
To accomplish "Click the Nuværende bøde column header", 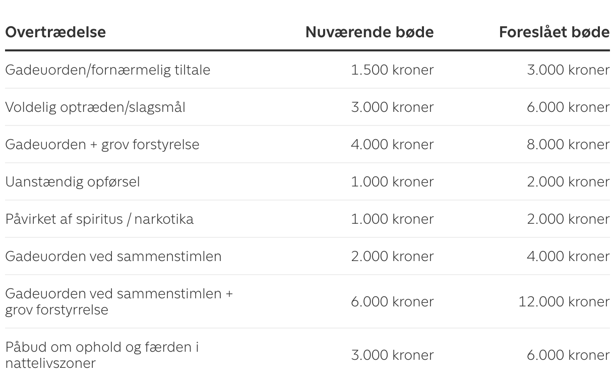I will tap(370, 32).
